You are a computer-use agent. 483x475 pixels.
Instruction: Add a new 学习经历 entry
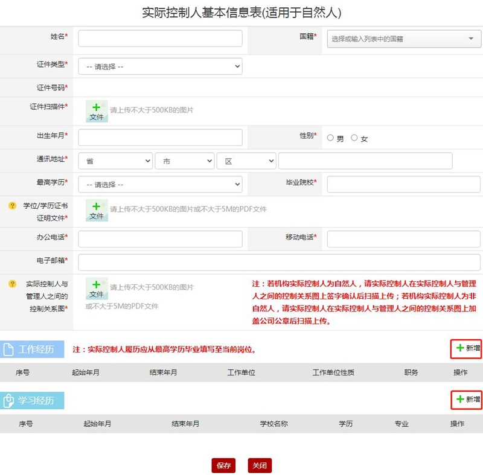click(x=466, y=400)
